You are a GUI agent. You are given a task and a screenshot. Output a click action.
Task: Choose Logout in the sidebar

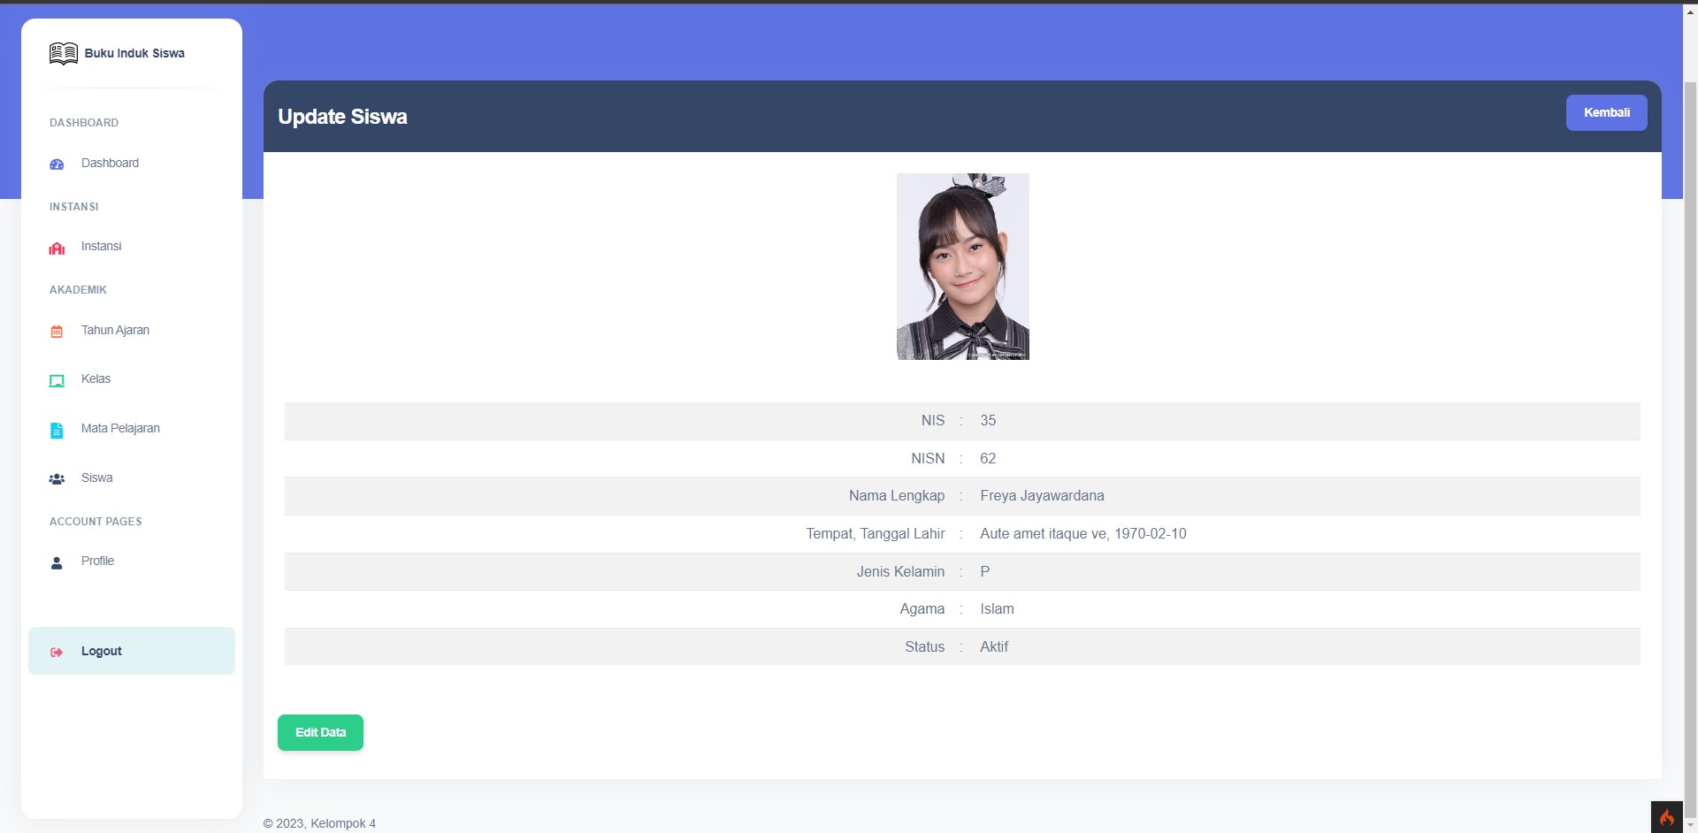click(x=101, y=652)
